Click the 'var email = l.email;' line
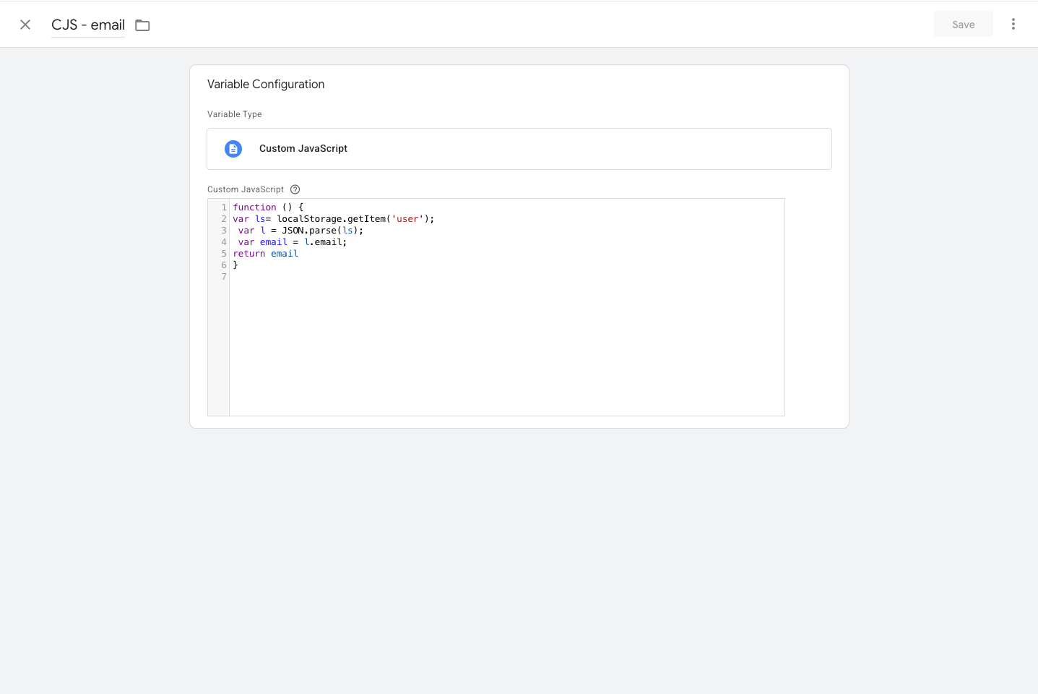Image resolution: width=1038 pixels, height=694 pixels. tap(293, 242)
